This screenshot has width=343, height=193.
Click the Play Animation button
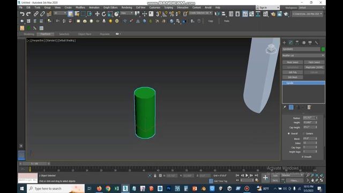(x=247, y=175)
